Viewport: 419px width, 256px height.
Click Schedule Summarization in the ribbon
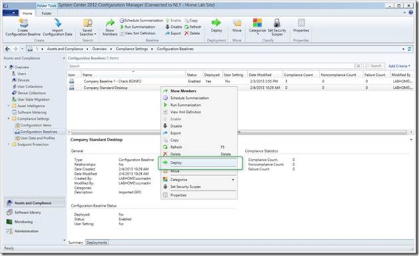141,20
